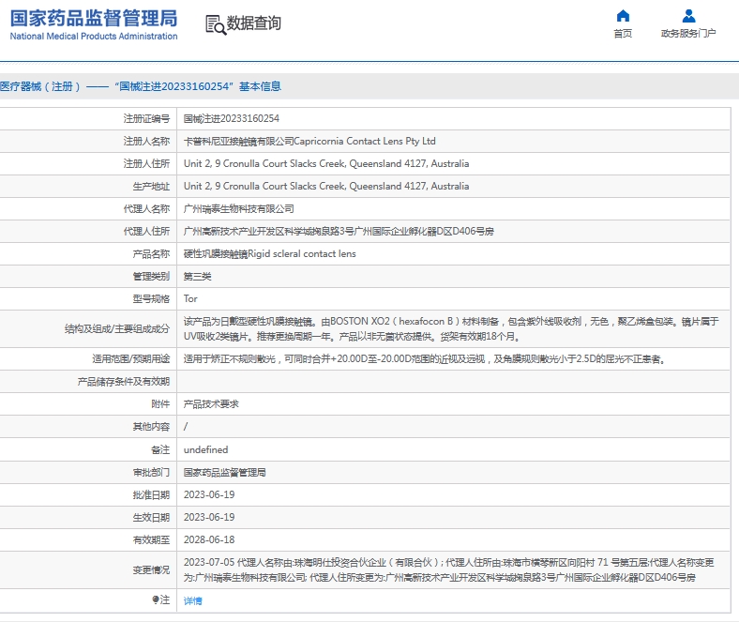Click the slash value in 其他内容 row

click(x=186, y=426)
